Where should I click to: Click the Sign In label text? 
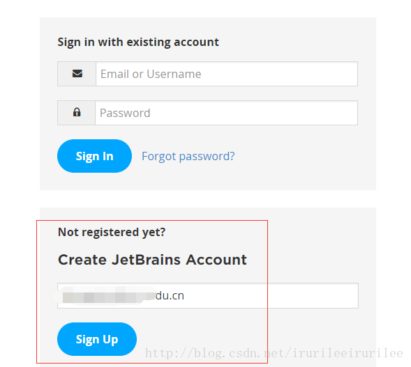click(x=95, y=157)
